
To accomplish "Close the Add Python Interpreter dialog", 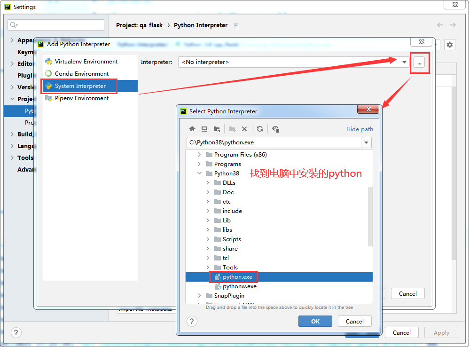I will pos(422,42).
